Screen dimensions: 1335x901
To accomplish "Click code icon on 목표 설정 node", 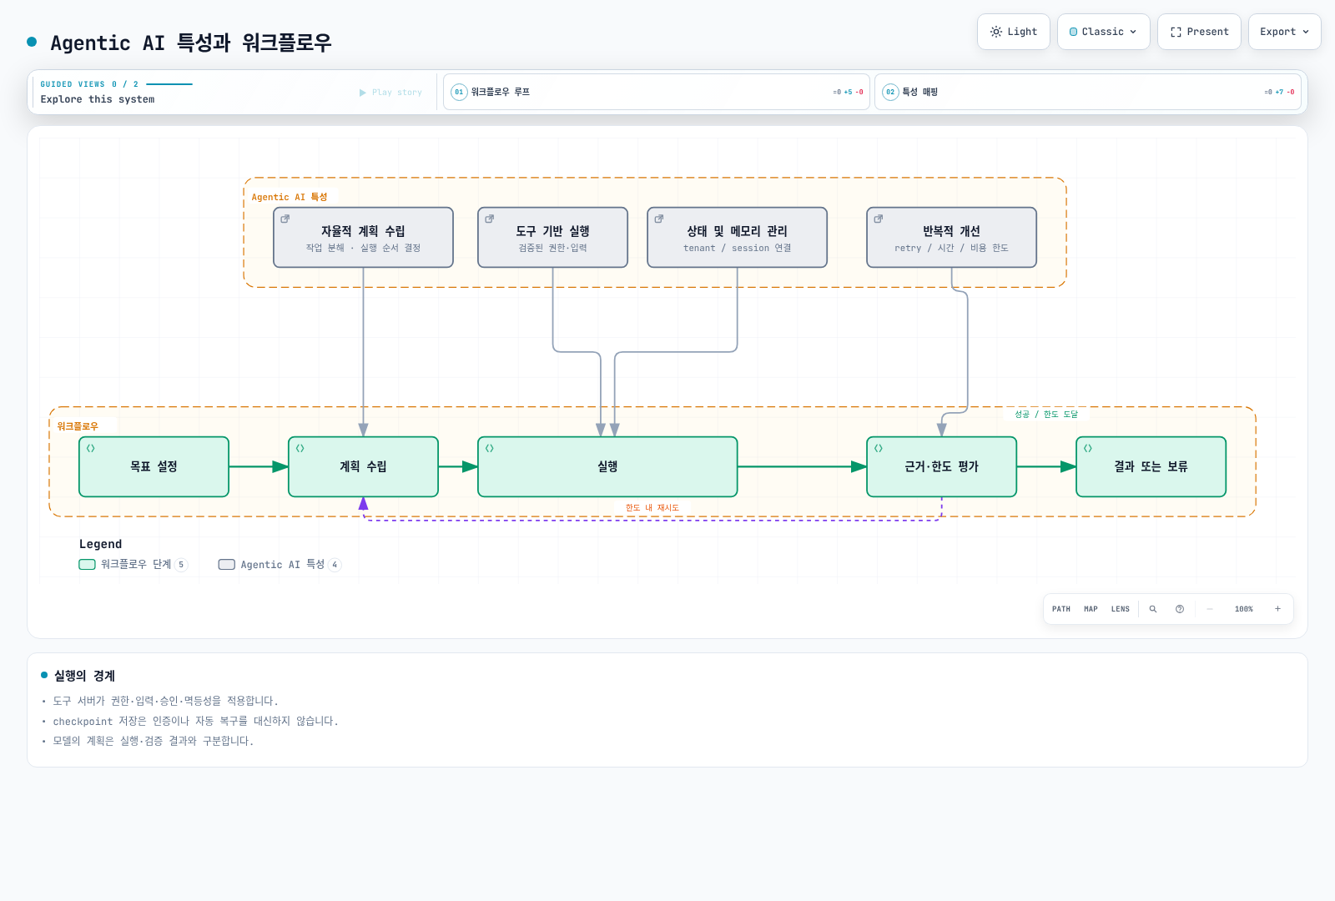I will point(91,448).
